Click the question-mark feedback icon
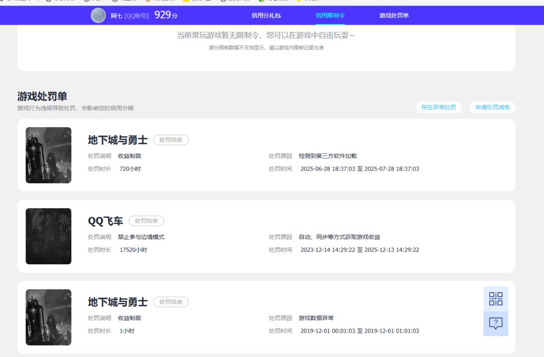This screenshot has height=357, width=544. click(496, 323)
